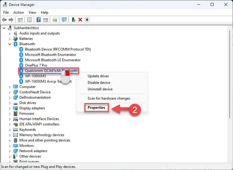Click the Back arrow toolbar icon

[x=4, y=20]
